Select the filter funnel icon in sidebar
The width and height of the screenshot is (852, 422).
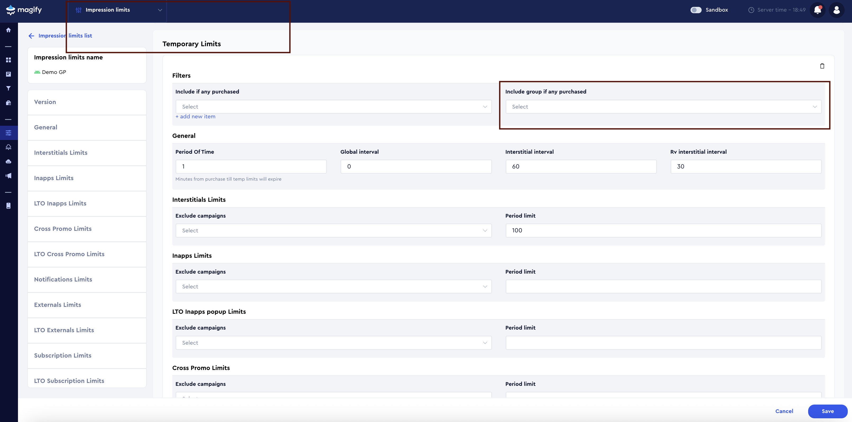8,88
